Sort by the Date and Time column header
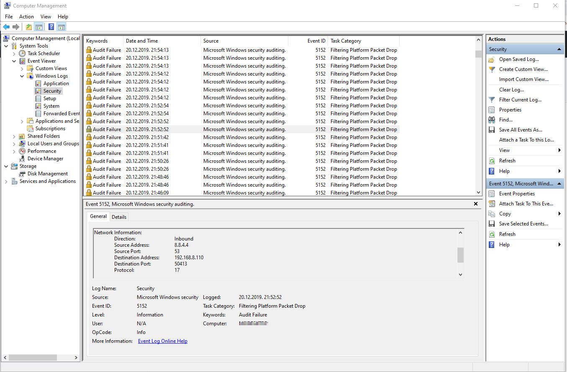 coord(162,41)
